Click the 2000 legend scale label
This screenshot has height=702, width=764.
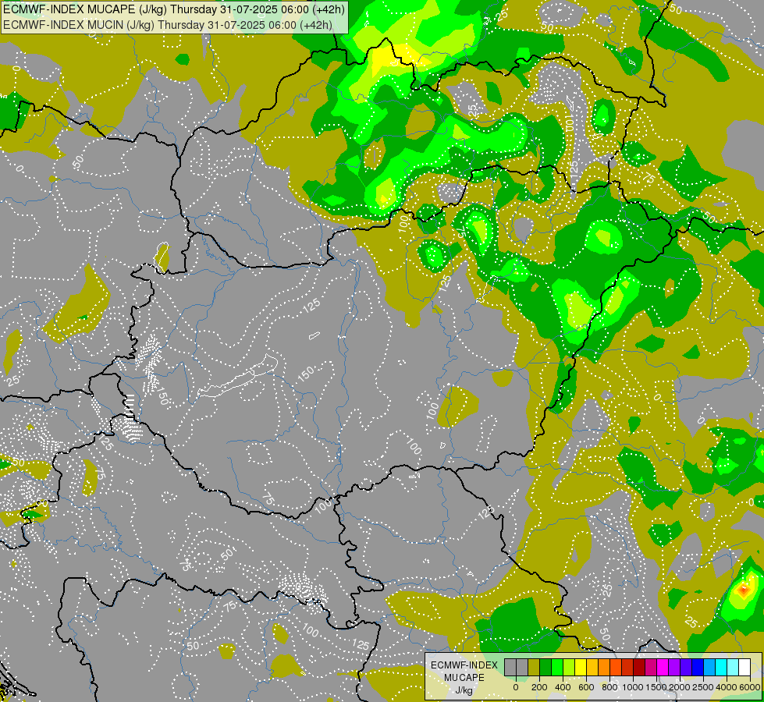click(x=680, y=687)
